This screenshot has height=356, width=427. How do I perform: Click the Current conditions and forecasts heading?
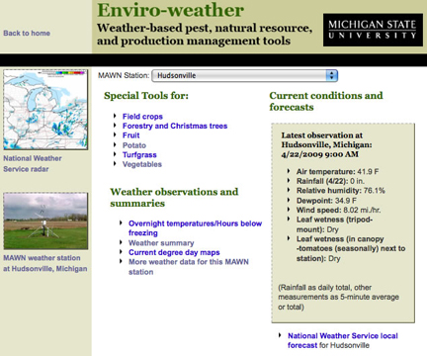click(x=326, y=101)
